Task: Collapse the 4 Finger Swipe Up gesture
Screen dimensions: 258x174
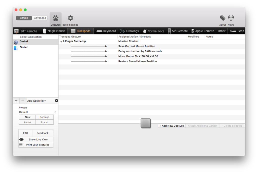Action: click(61, 42)
